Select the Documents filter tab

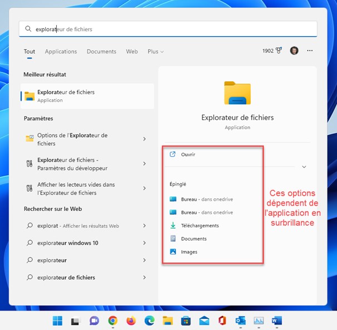101,51
